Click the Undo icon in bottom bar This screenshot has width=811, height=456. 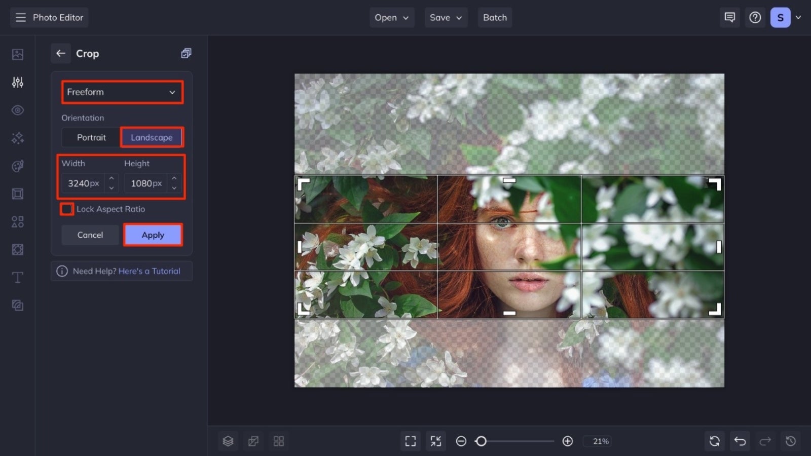(x=740, y=441)
